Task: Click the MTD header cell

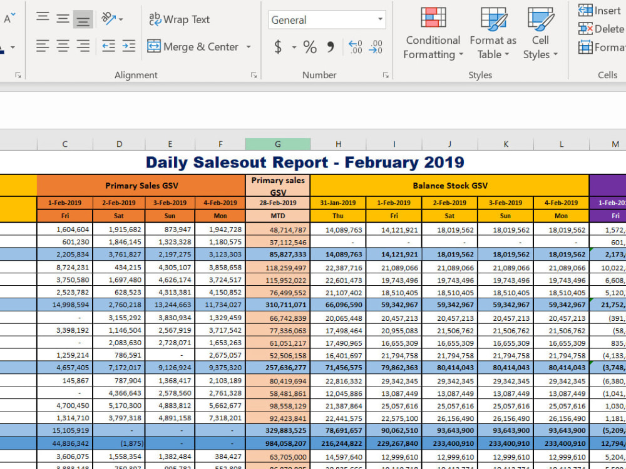Action: pos(278,216)
